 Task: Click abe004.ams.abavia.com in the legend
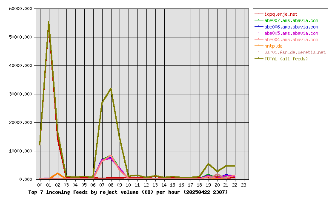point(291,40)
